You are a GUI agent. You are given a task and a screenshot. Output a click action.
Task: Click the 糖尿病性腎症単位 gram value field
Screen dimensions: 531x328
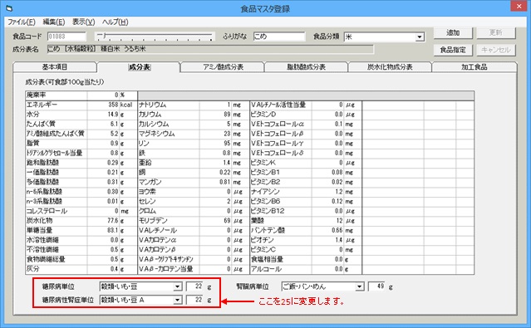(x=194, y=300)
